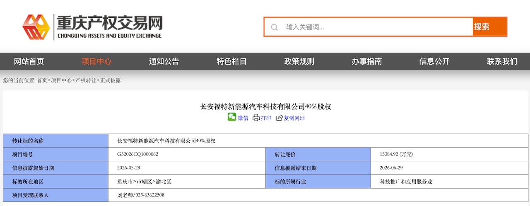Click the copy URL share icon
The image size is (530, 206).
[279, 118]
